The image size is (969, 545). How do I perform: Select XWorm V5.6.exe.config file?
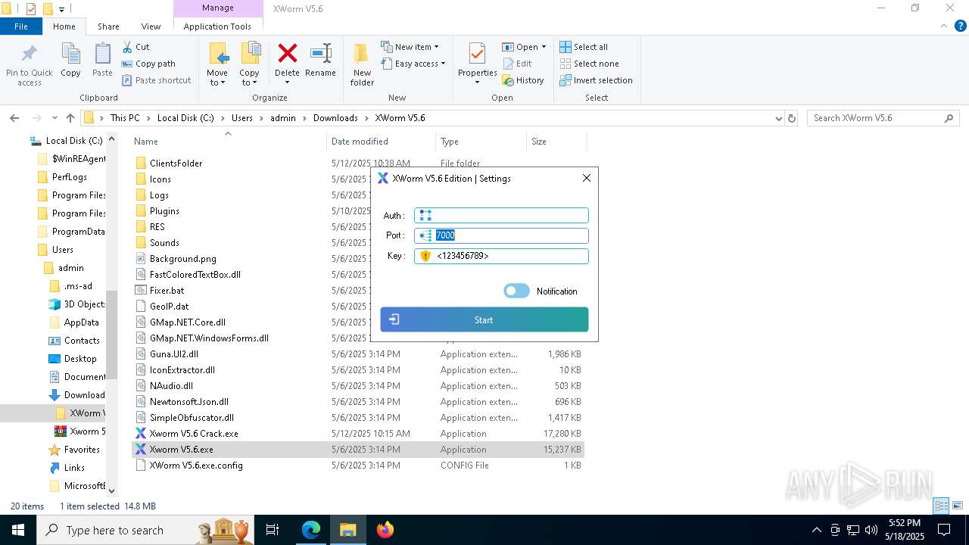coord(196,466)
